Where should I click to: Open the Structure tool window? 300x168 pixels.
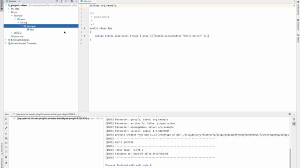click(2, 149)
